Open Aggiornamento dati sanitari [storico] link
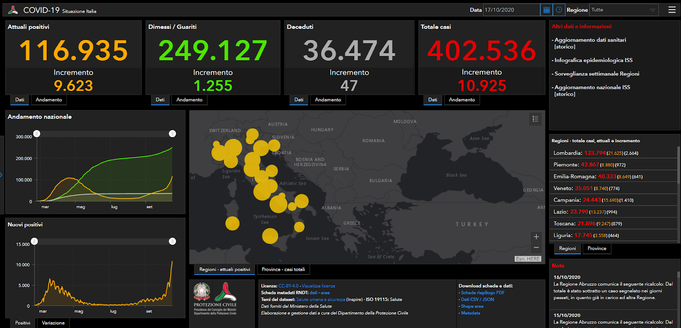This screenshot has height=328, width=681. point(590,43)
